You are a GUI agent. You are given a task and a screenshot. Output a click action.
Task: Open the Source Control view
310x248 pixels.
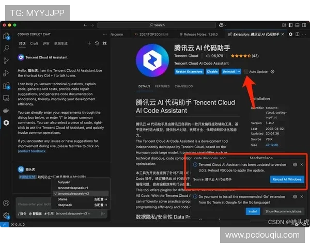point(6,60)
